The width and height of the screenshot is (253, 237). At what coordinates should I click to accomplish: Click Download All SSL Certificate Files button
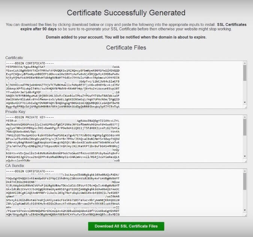click(x=126, y=226)
